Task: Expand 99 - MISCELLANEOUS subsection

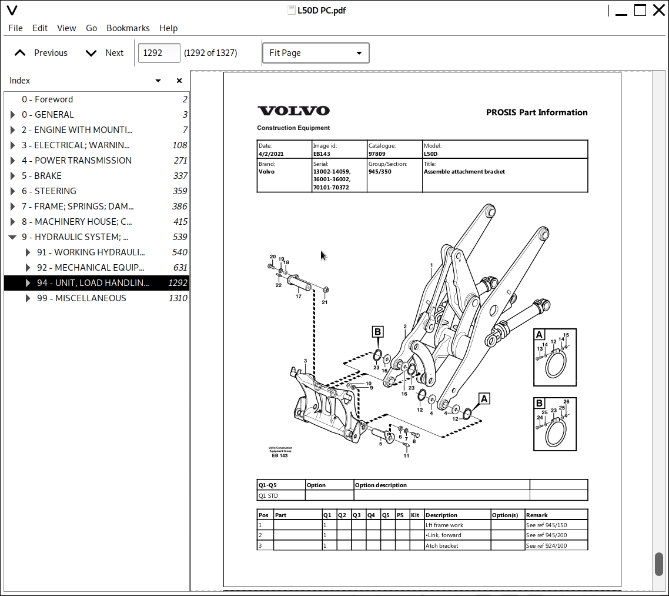Action: click(x=28, y=298)
